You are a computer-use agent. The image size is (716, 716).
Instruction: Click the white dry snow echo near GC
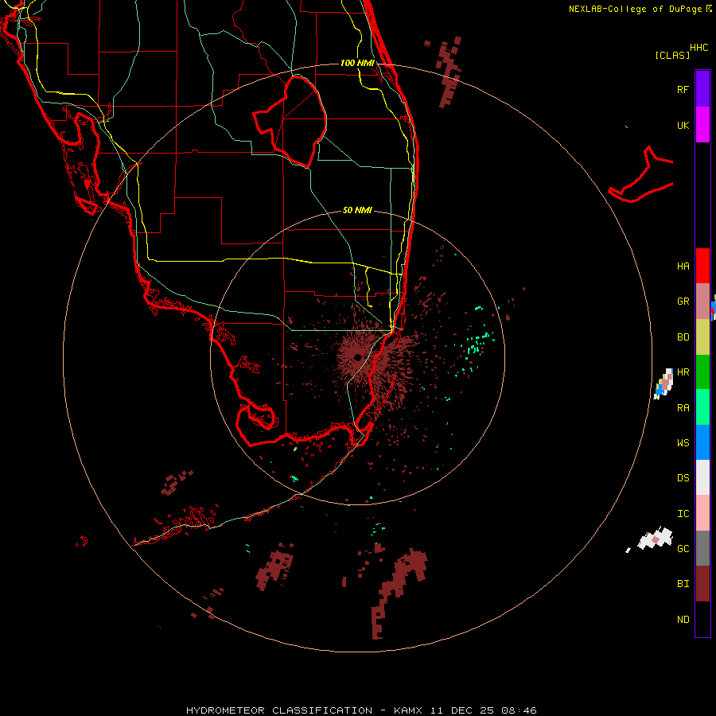[656, 539]
